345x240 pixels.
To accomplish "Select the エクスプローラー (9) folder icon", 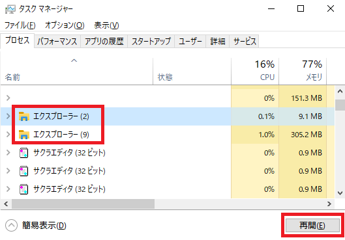I will [x=23, y=135].
